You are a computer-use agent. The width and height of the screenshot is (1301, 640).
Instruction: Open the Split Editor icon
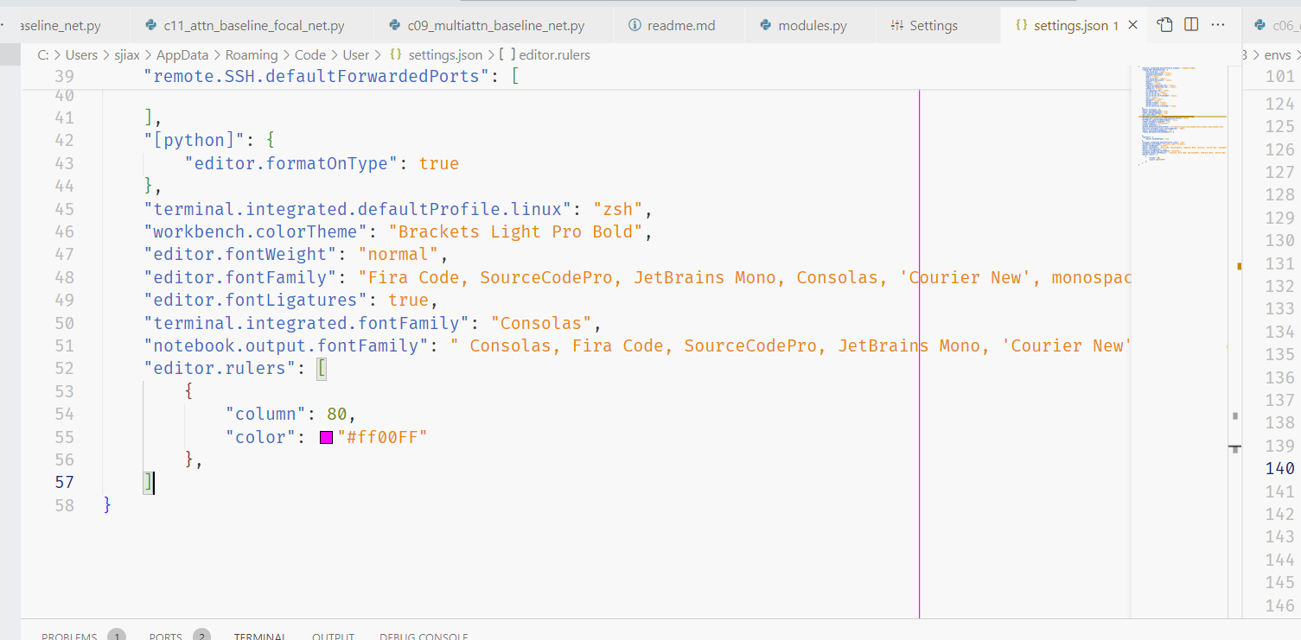[x=1190, y=25]
